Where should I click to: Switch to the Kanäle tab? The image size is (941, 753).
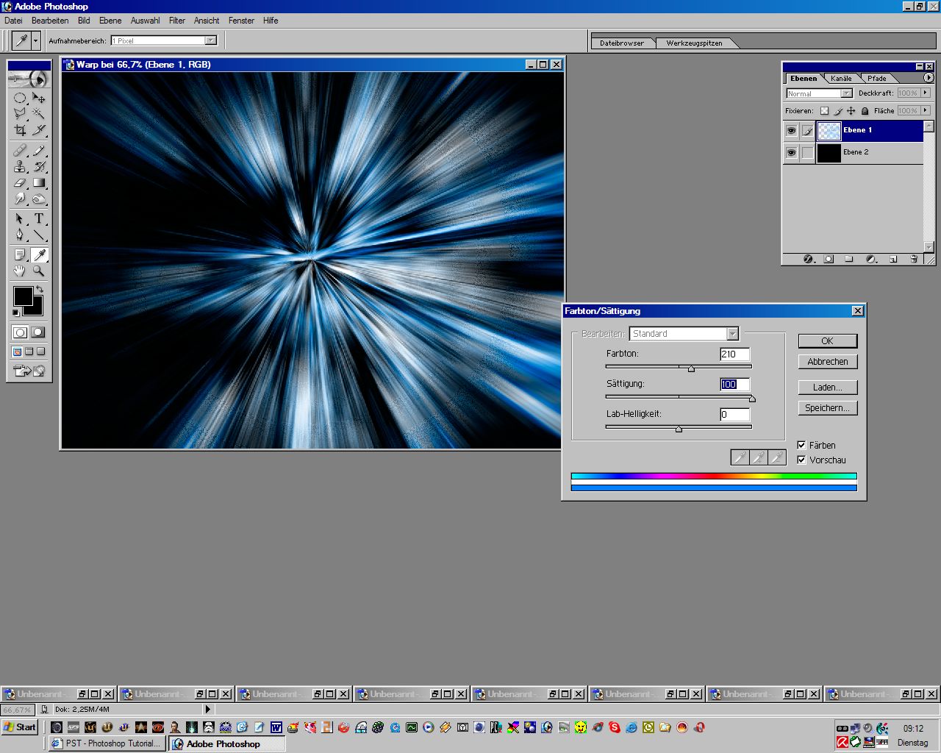coord(841,78)
